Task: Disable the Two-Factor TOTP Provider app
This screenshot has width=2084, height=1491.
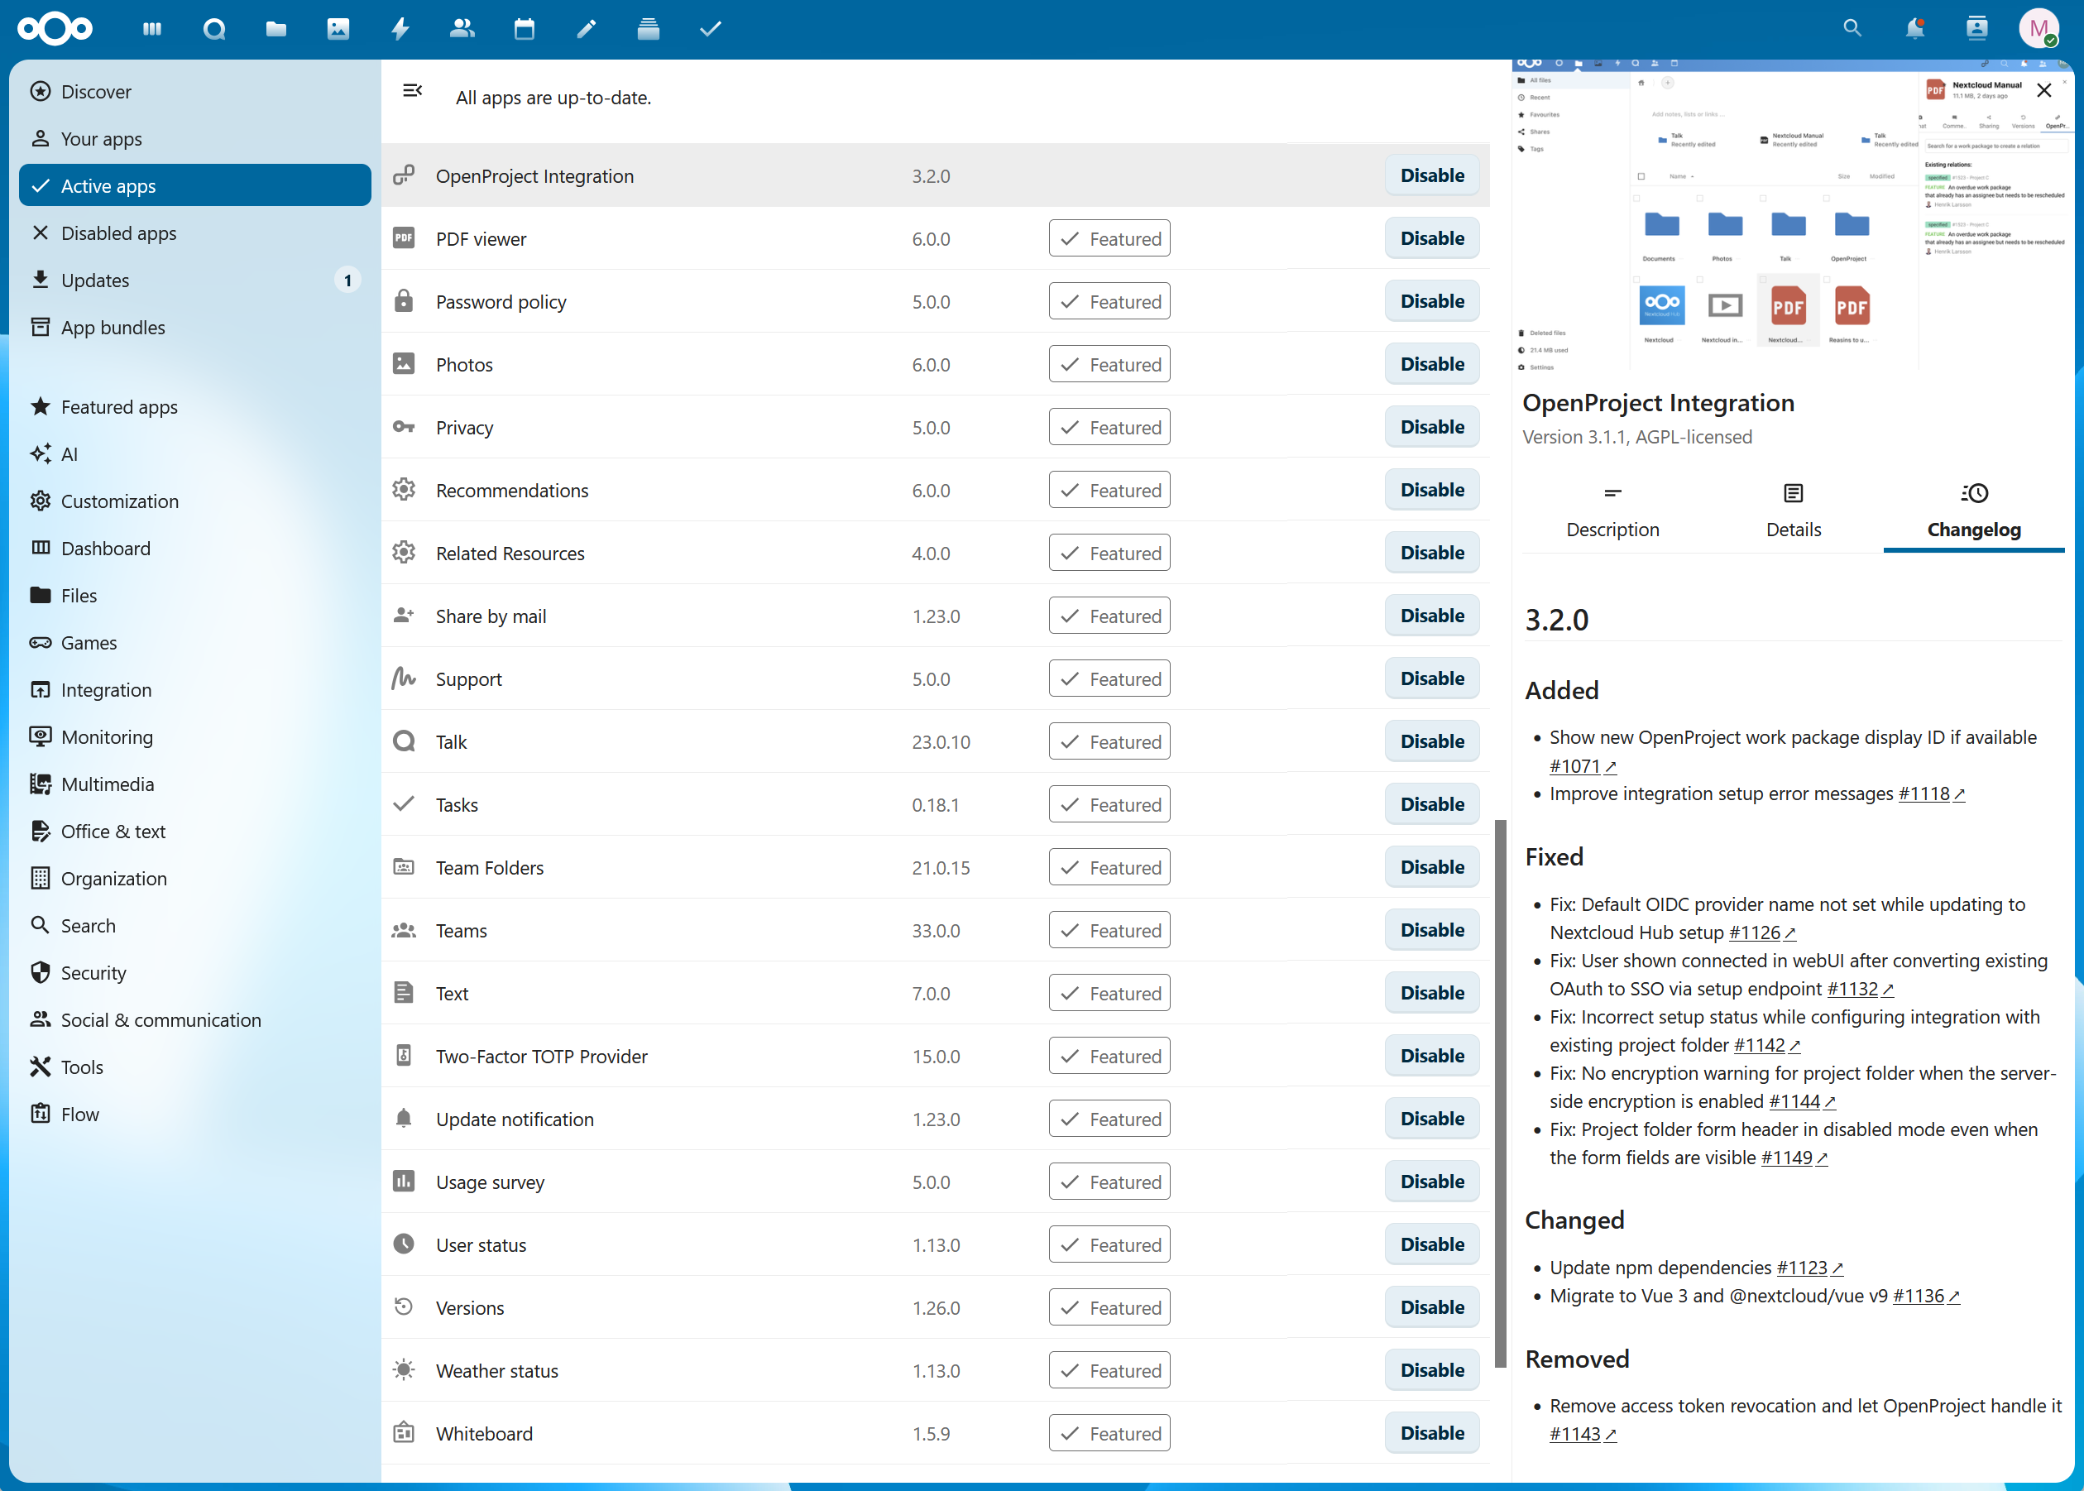Action: [1432, 1056]
